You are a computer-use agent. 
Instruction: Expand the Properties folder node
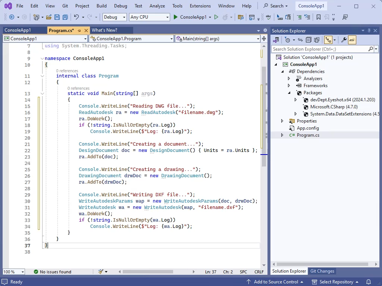pyautogui.click(x=282, y=121)
